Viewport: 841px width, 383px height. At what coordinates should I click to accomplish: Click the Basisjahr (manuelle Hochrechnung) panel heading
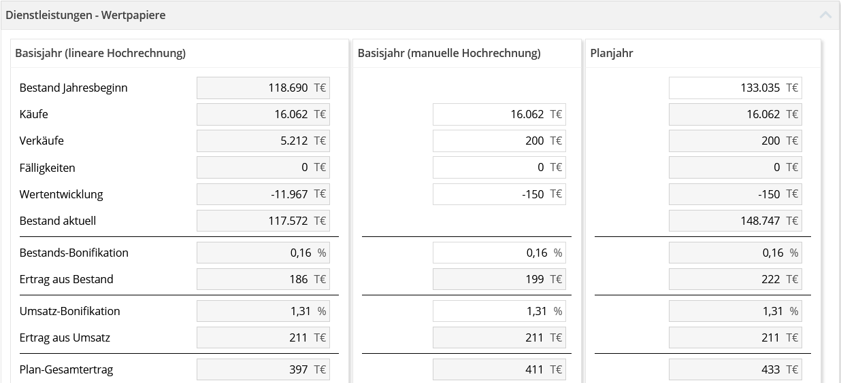(x=449, y=53)
